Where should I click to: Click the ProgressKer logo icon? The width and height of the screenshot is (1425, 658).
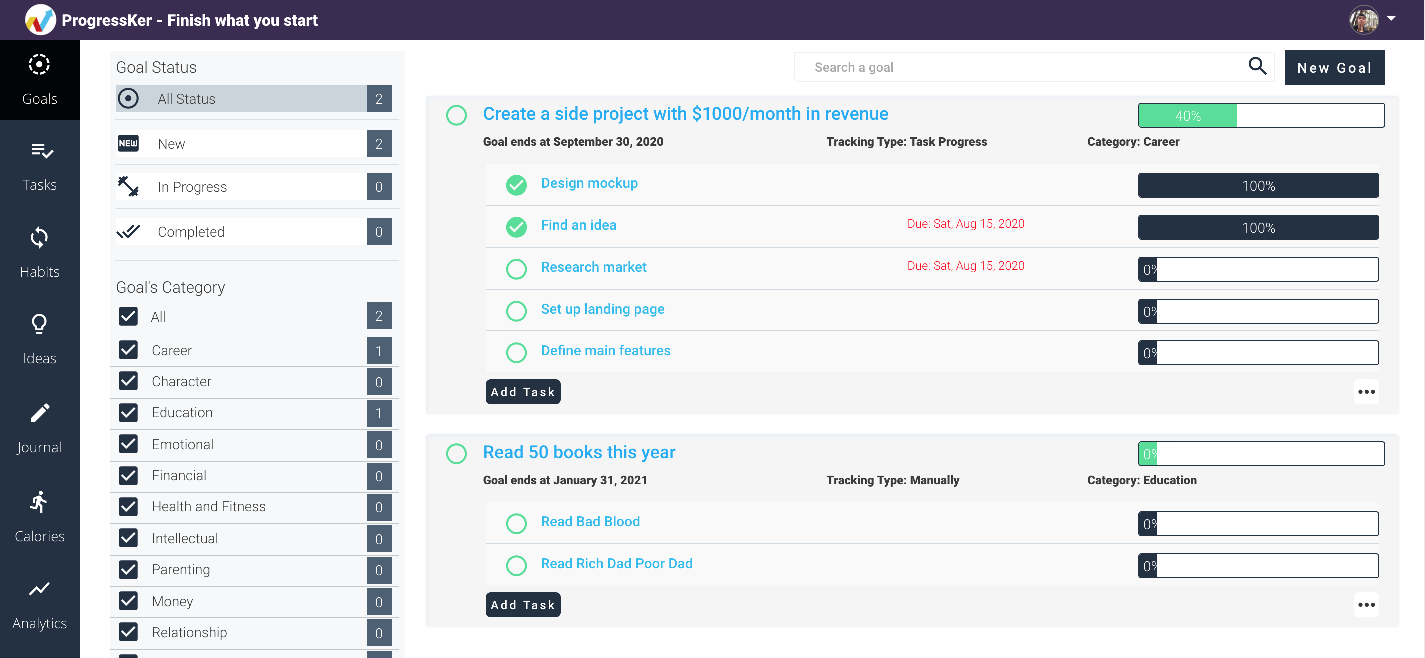pos(40,20)
